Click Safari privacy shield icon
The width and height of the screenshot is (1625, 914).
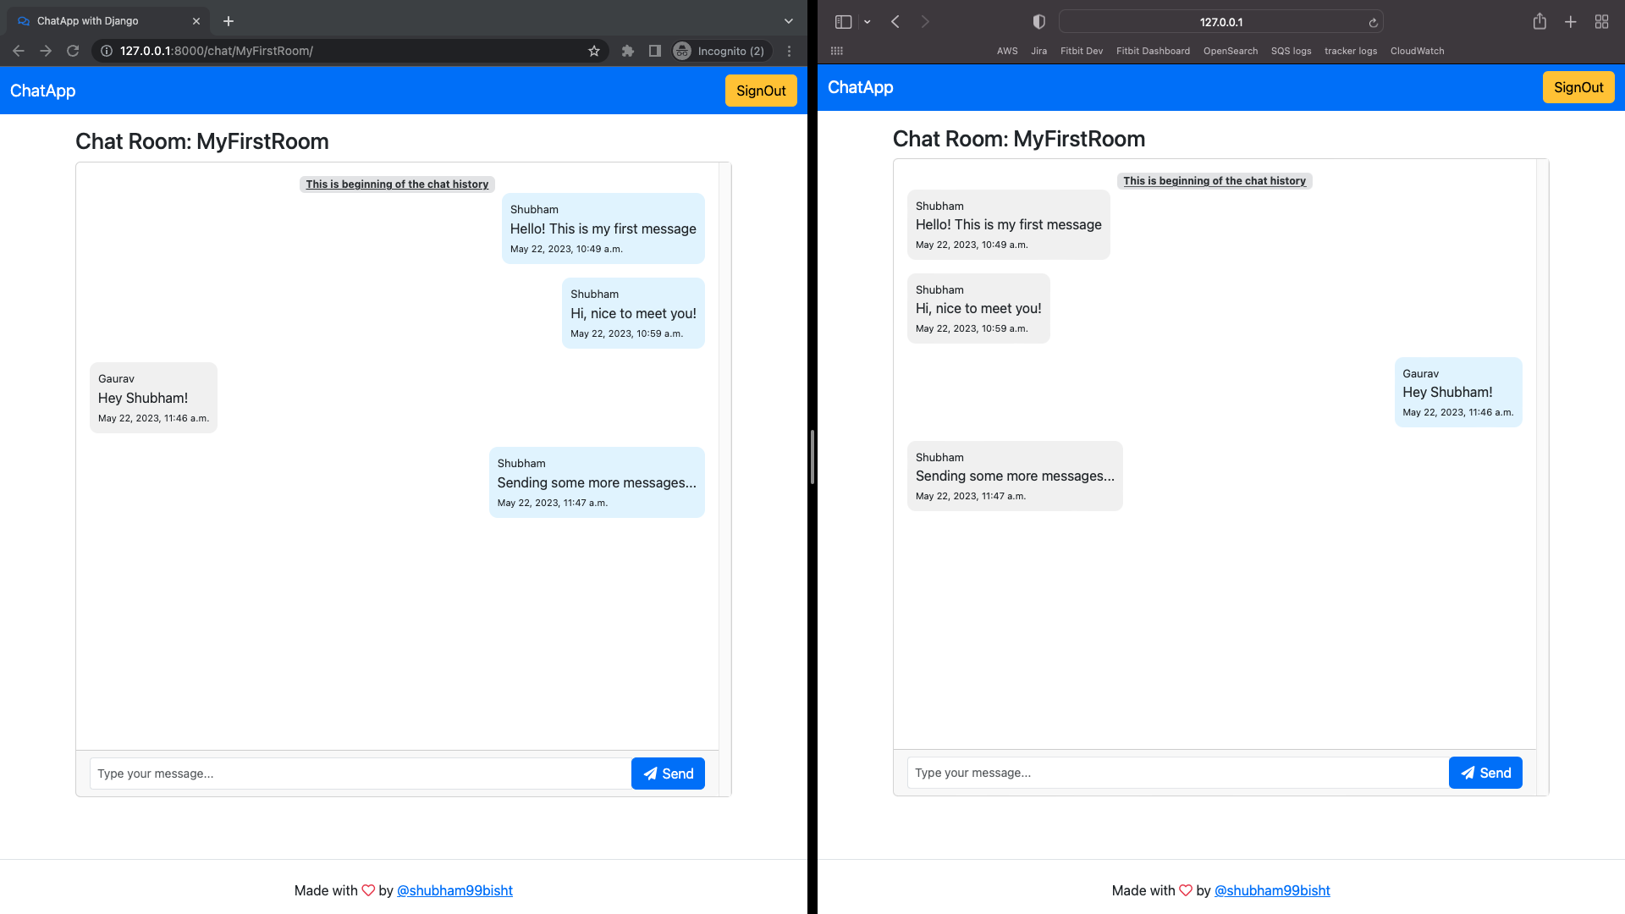[1039, 22]
